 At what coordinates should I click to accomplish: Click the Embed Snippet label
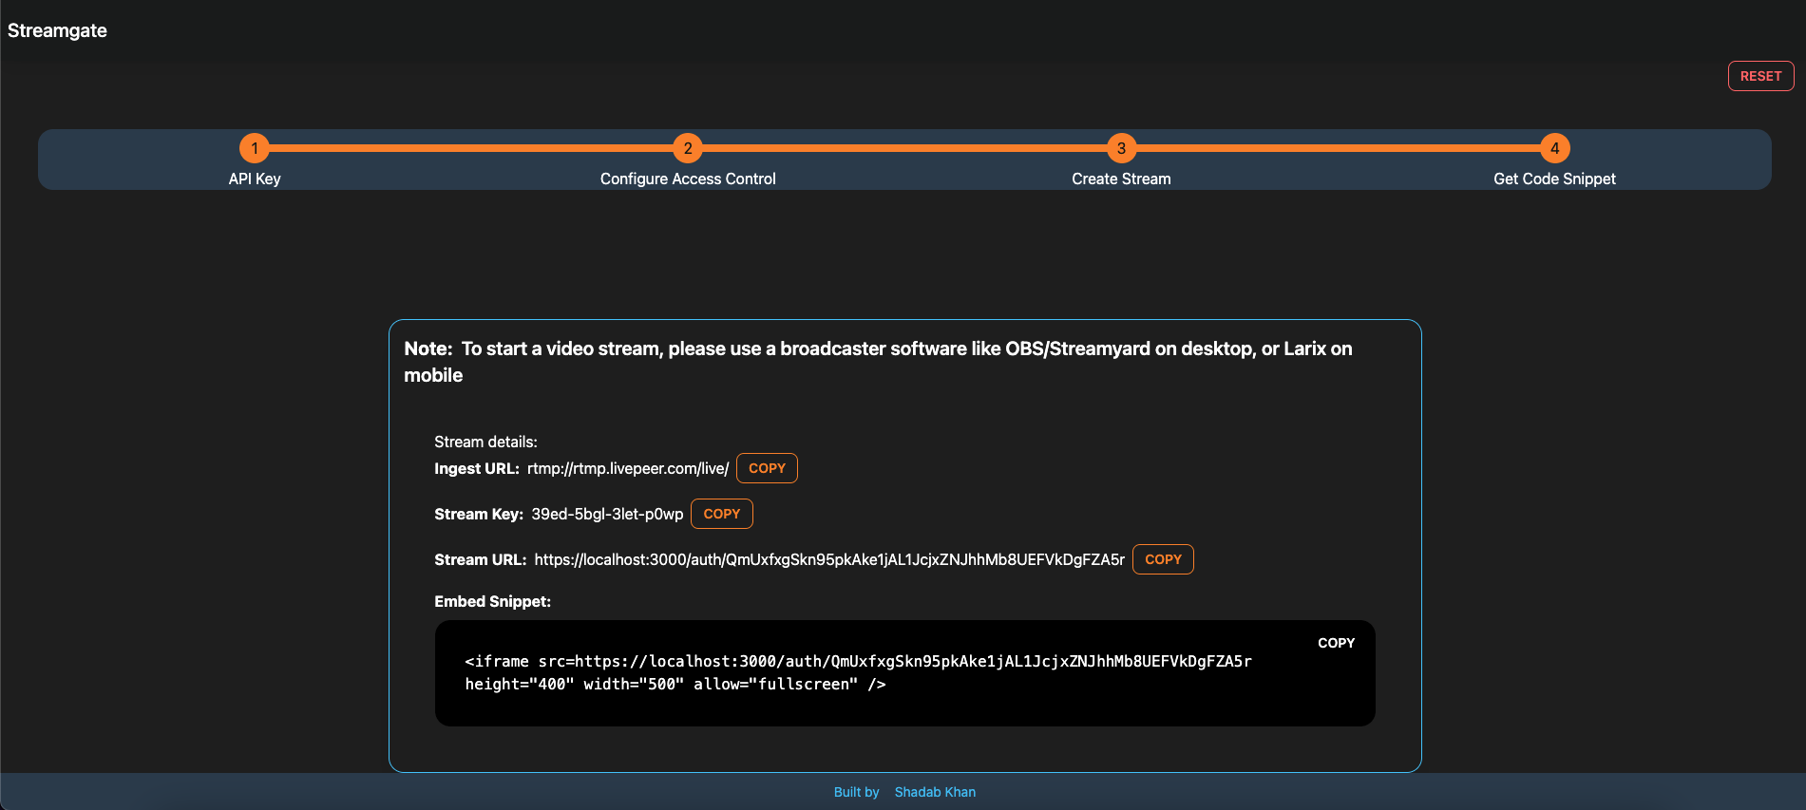[492, 601]
